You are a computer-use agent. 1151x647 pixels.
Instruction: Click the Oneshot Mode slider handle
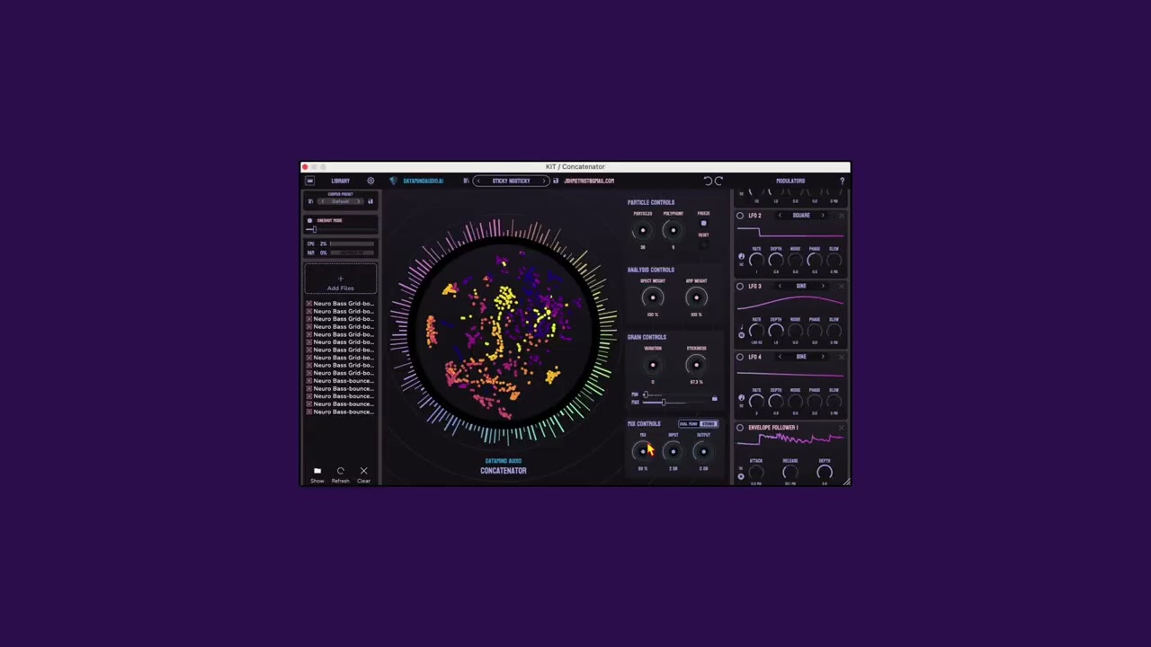[x=314, y=229]
